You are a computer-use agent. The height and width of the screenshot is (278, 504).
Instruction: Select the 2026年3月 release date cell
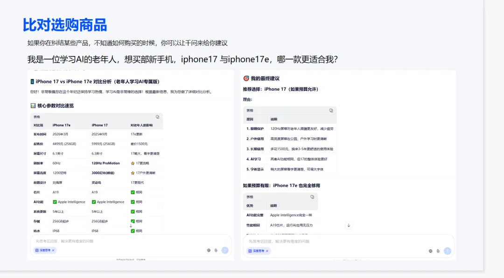coord(60,134)
